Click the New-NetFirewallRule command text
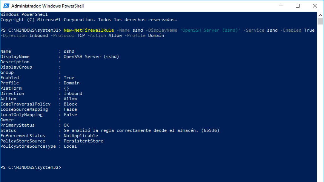Image resolution: width=324 pixels, height=182 pixels. 89,30
